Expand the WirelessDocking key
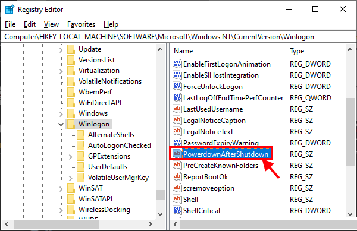The width and height of the screenshot is (357, 231). point(61,210)
